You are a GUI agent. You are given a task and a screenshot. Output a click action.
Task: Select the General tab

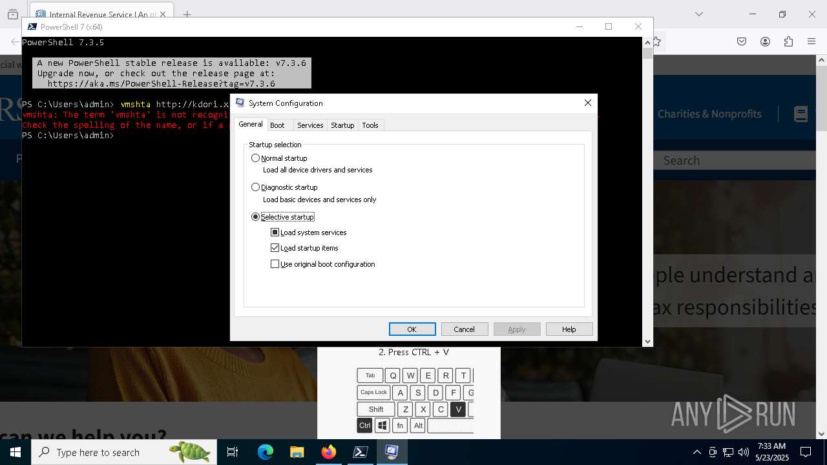pos(251,124)
